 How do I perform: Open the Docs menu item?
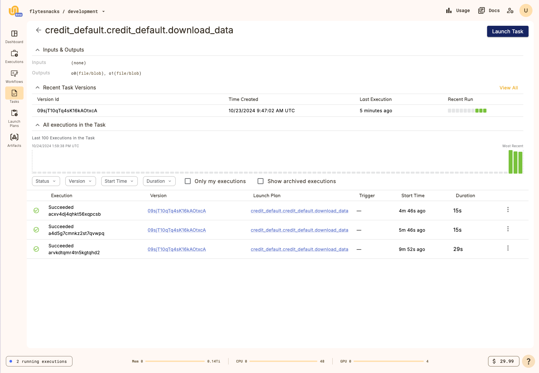tap(489, 10)
